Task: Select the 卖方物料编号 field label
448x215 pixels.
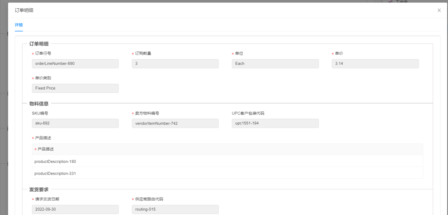Action: tap(147, 113)
